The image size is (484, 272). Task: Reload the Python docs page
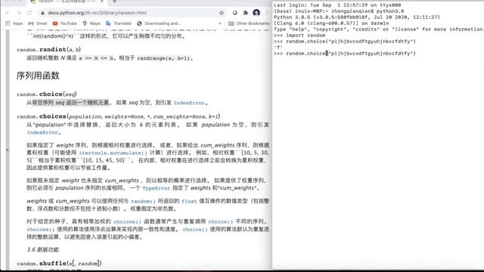[29, 13]
